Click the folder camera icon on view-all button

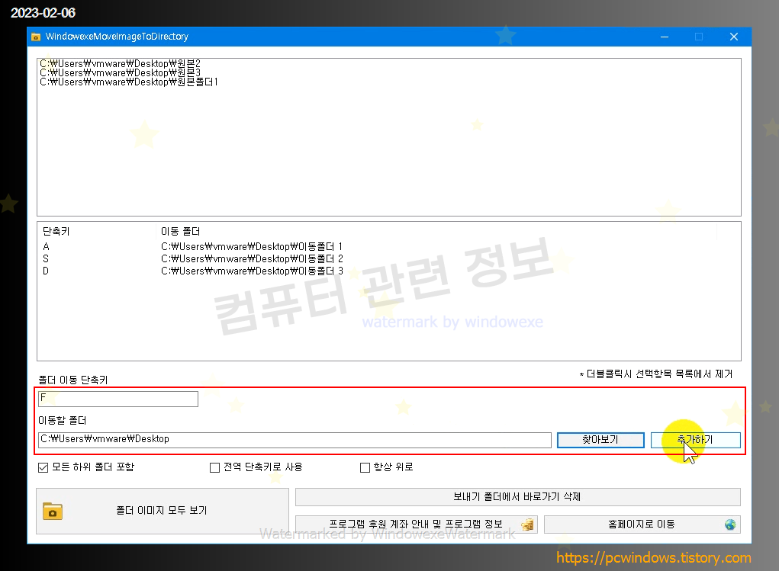tap(53, 511)
